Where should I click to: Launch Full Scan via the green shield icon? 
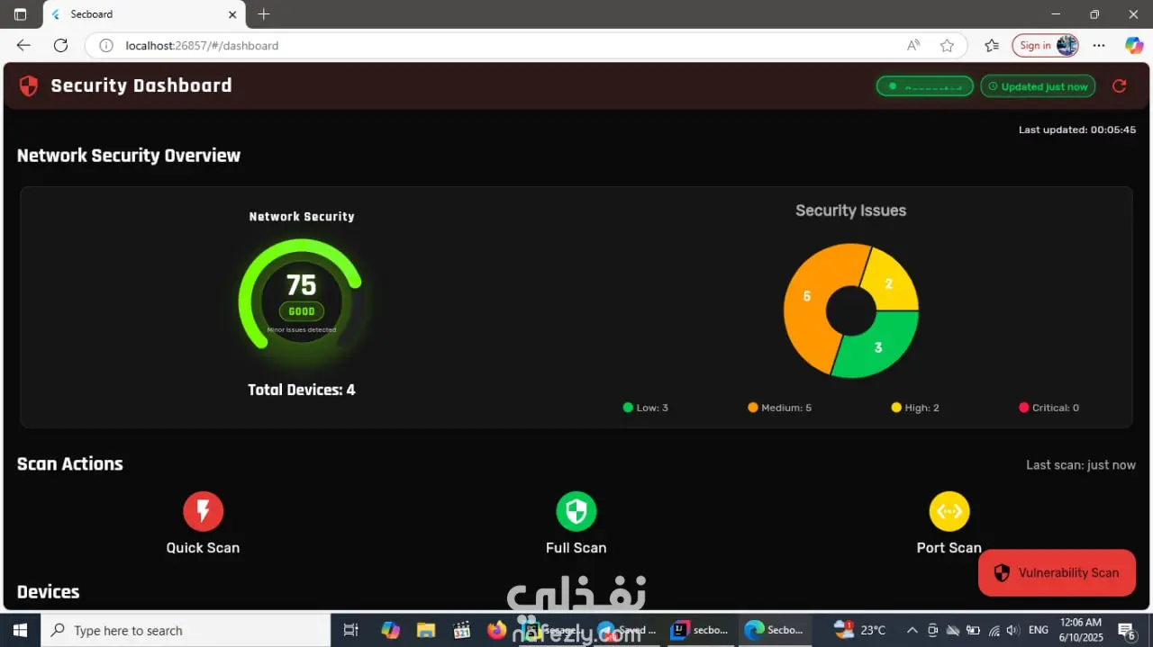[576, 511]
